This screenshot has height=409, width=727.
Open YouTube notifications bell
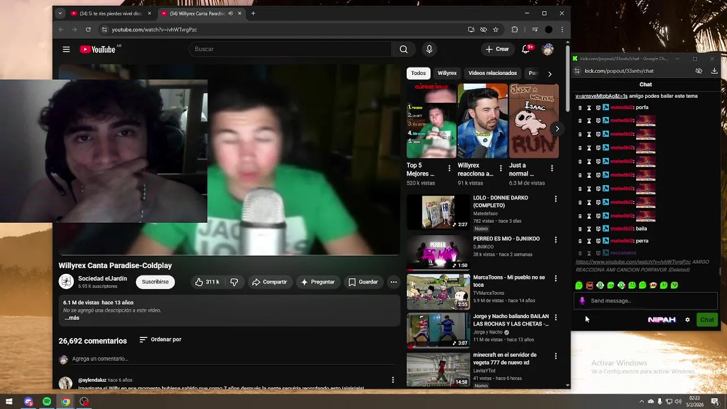pos(526,49)
